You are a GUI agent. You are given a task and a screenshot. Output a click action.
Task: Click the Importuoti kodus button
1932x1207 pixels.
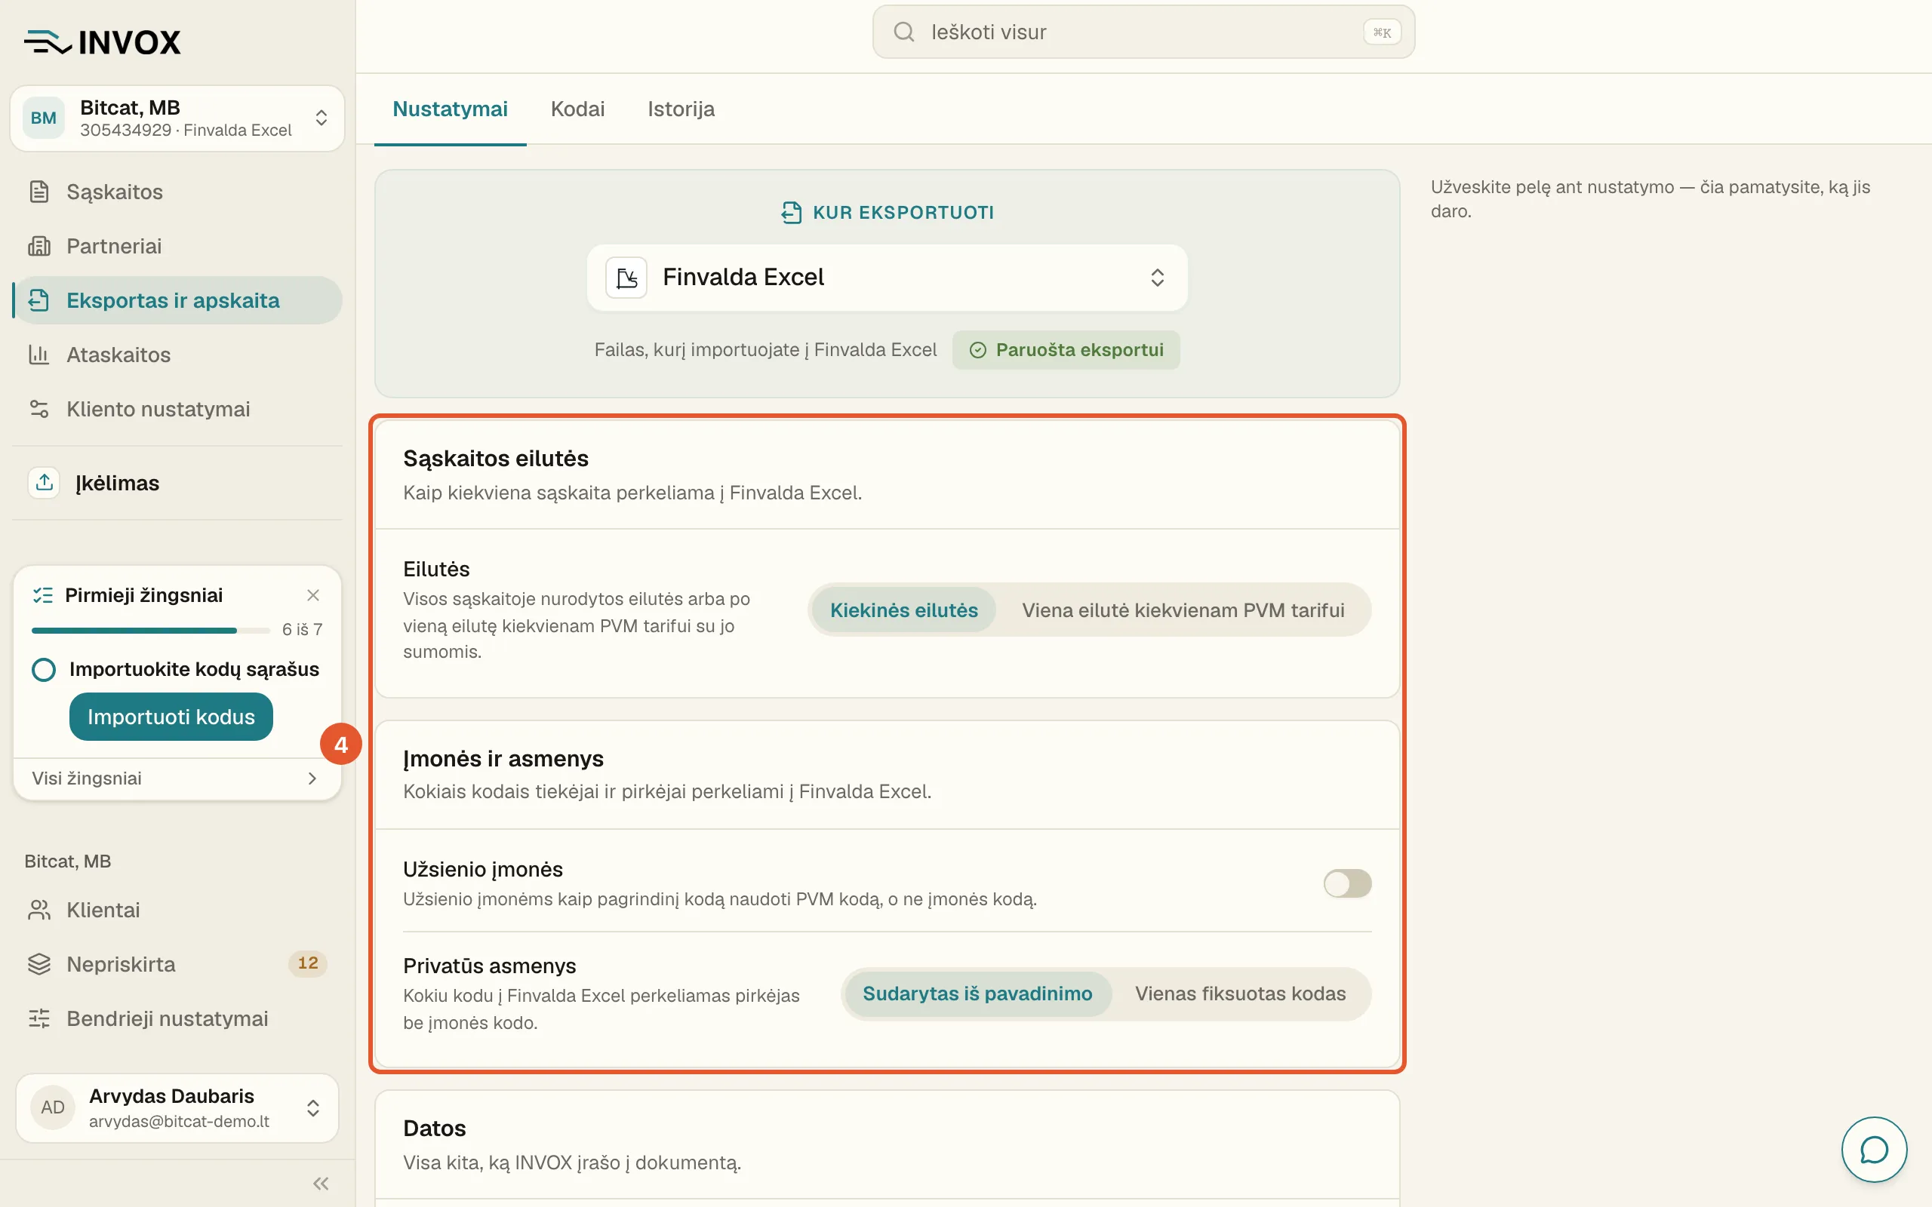(171, 716)
